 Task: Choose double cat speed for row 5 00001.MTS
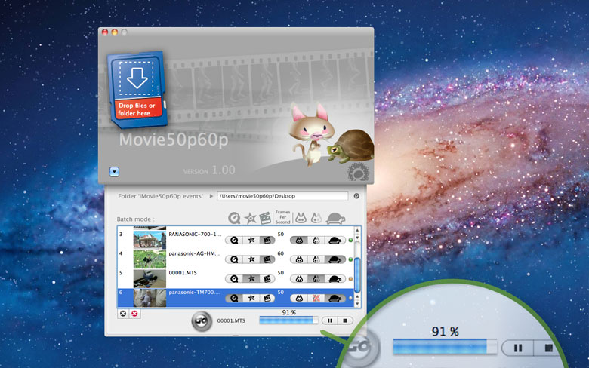(x=316, y=279)
